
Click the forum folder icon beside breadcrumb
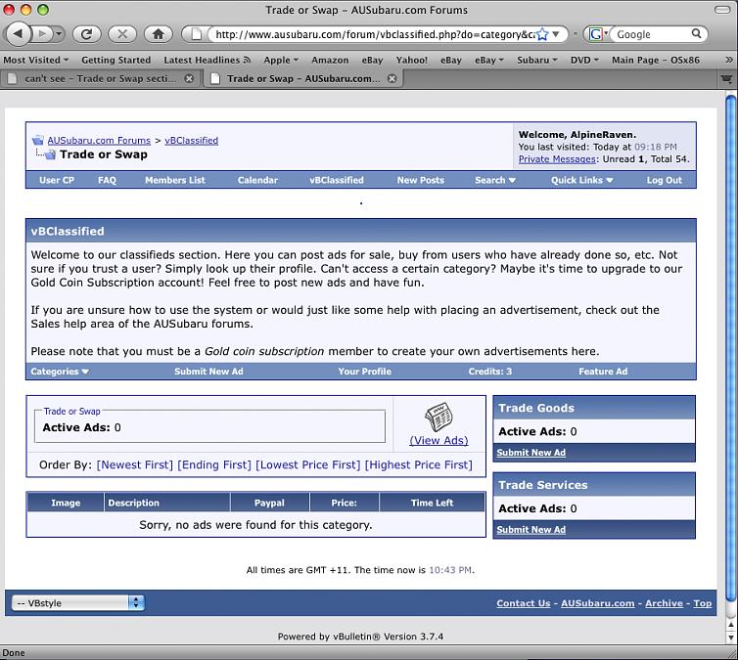click(x=37, y=140)
